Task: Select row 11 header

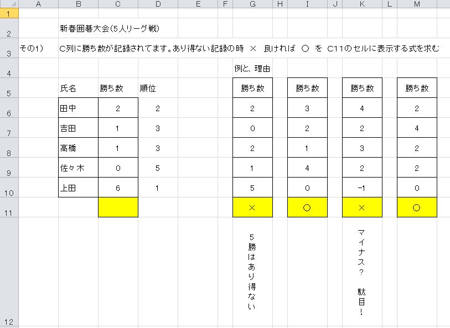Action: pyautogui.click(x=9, y=207)
